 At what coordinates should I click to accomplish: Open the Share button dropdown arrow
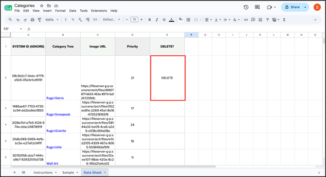pos(305,7)
